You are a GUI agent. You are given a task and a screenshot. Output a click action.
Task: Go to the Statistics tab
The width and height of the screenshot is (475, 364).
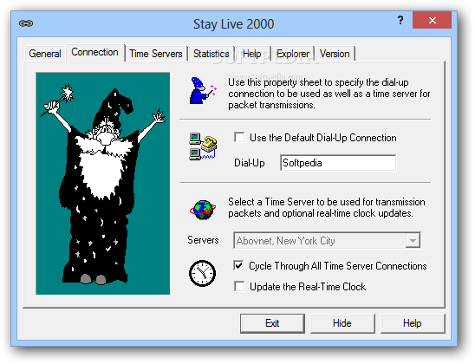coord(211,54)
